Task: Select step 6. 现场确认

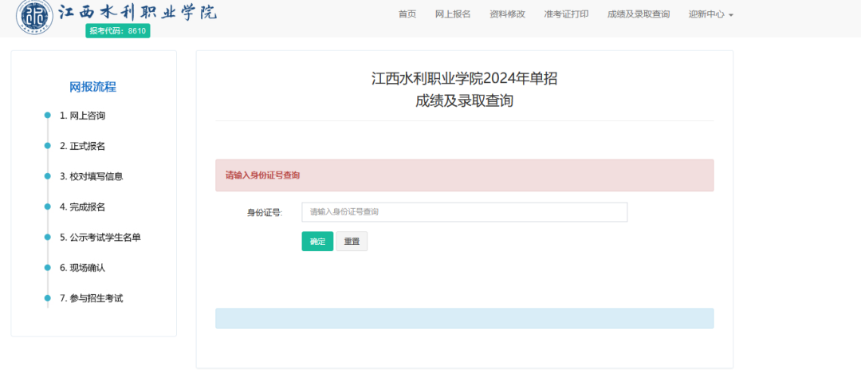Action: coord(82,268)
